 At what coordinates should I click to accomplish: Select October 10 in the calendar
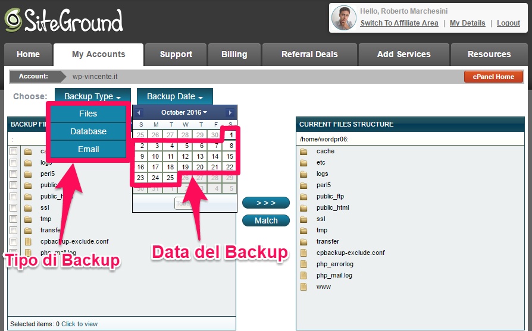[x=155, y=156]
